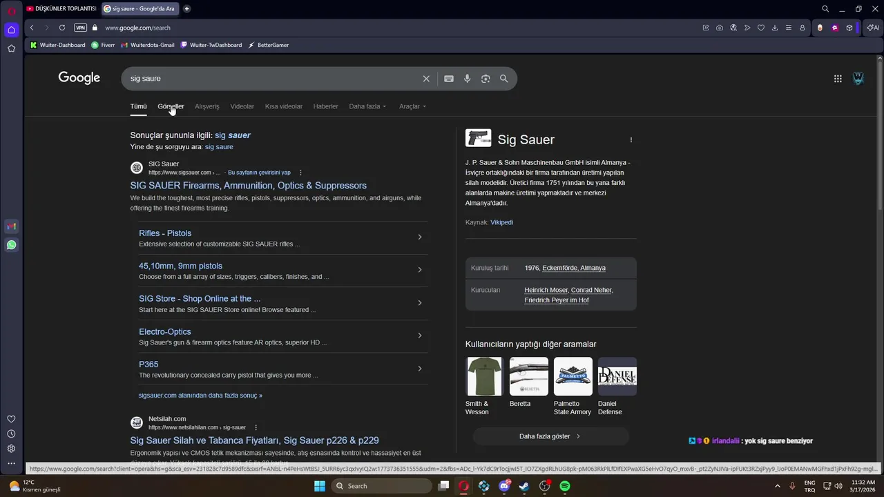Click Daha fazla göster button
This screenshot has height=497, width=884.
click(550, 436)
